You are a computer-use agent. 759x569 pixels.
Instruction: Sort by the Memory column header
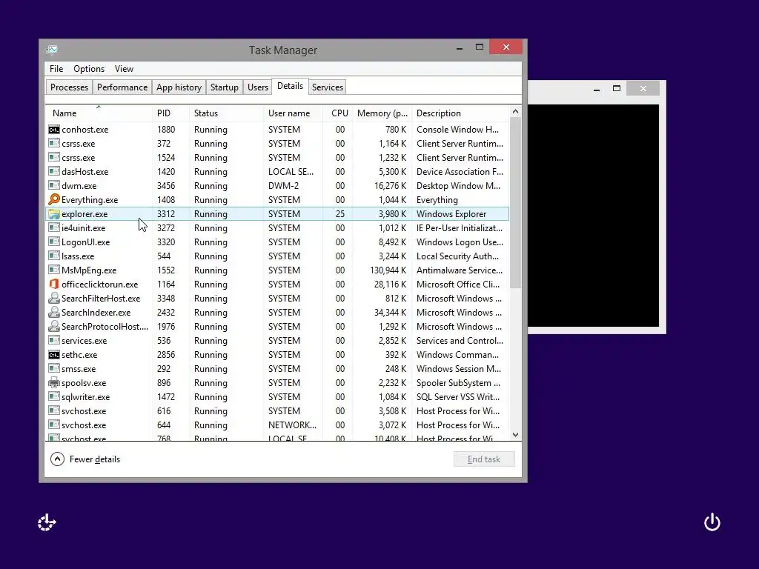pyautogui.click(x=382, y=113)
